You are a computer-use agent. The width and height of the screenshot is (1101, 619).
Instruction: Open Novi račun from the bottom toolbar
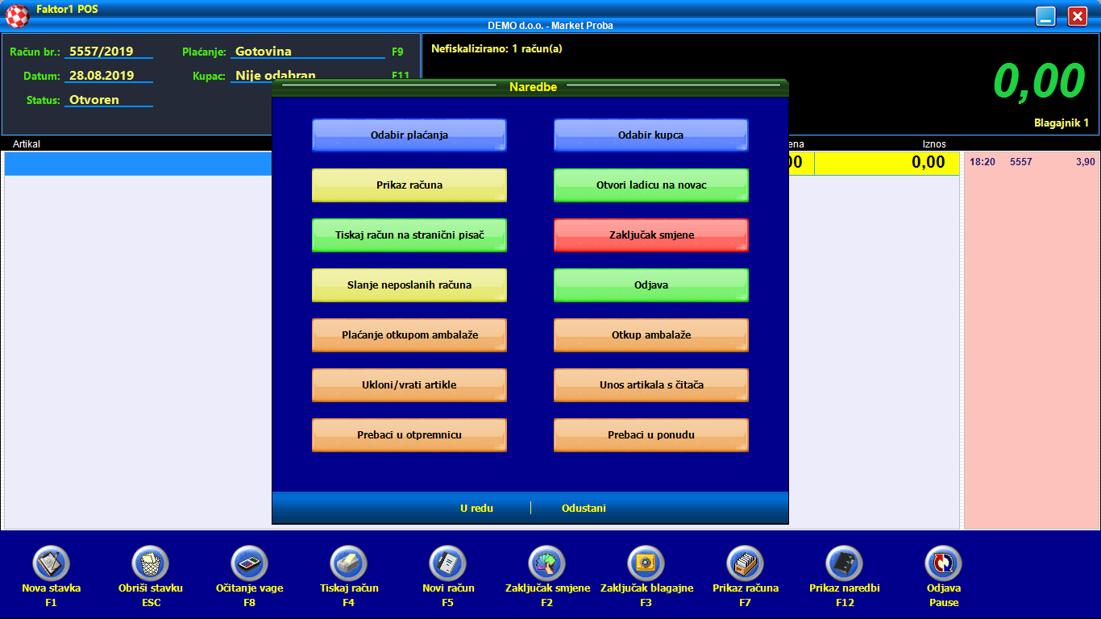[447, 563]
